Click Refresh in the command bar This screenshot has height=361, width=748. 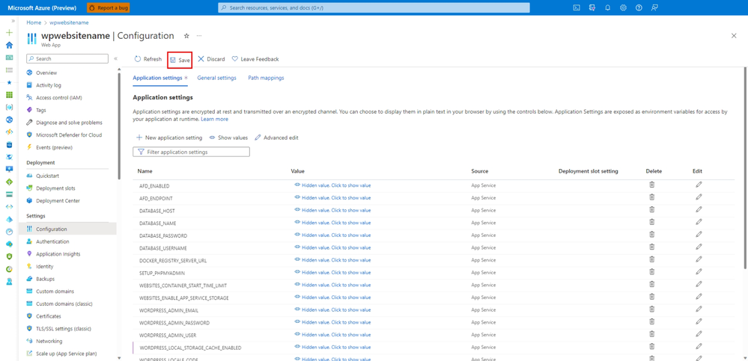click(x=148, y=59)
